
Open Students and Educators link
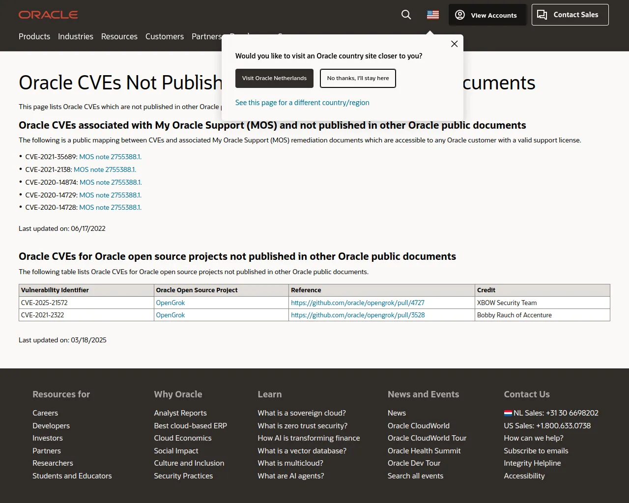pyautogui.click(x=72, y=476)
